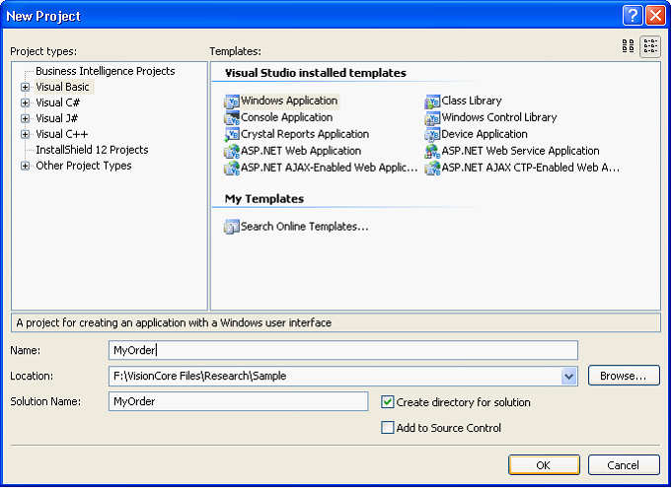Viewport: 672px width, 488px height.
Task: Select the Device Application template icon
Action: click(432, 135)
